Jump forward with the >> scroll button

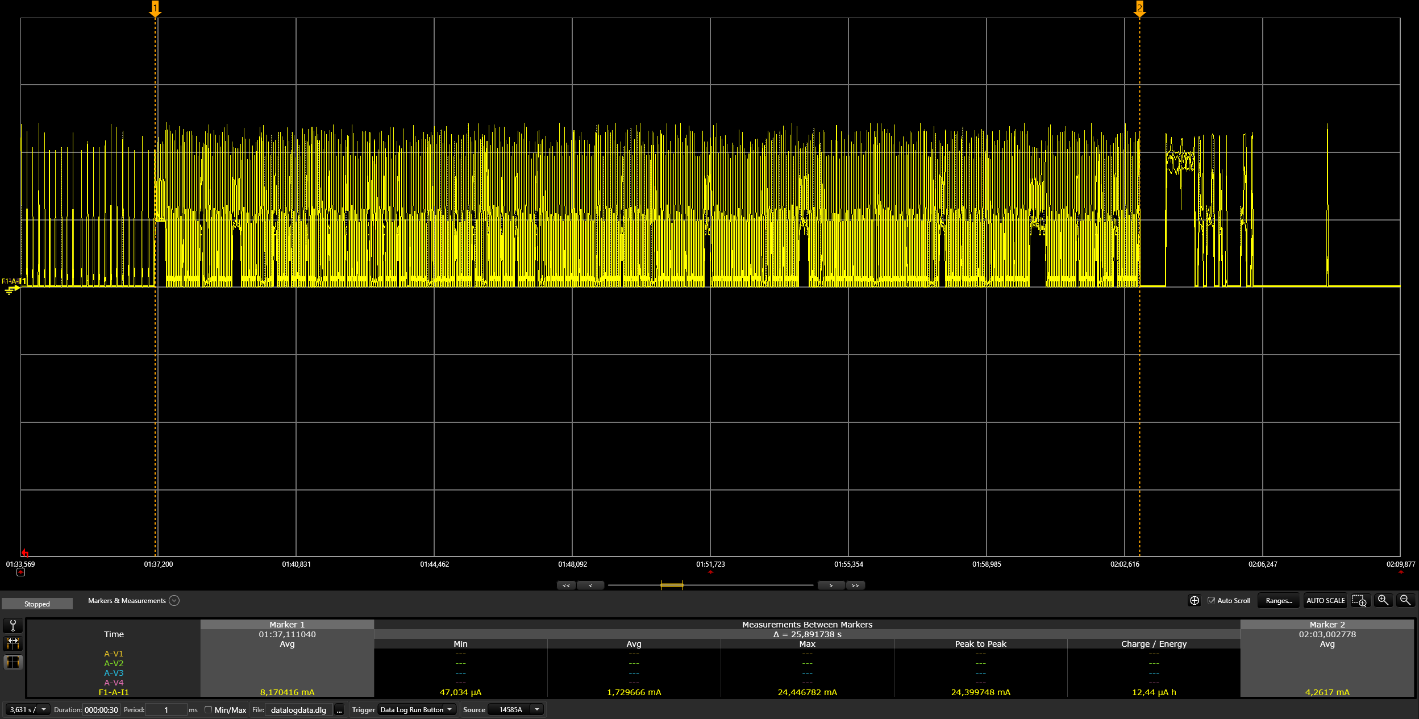[855, 585]
